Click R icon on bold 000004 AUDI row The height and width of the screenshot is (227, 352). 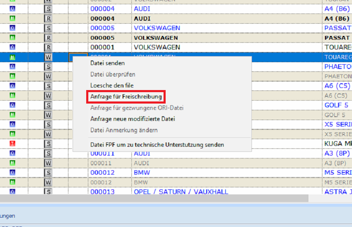click(48, 19)
